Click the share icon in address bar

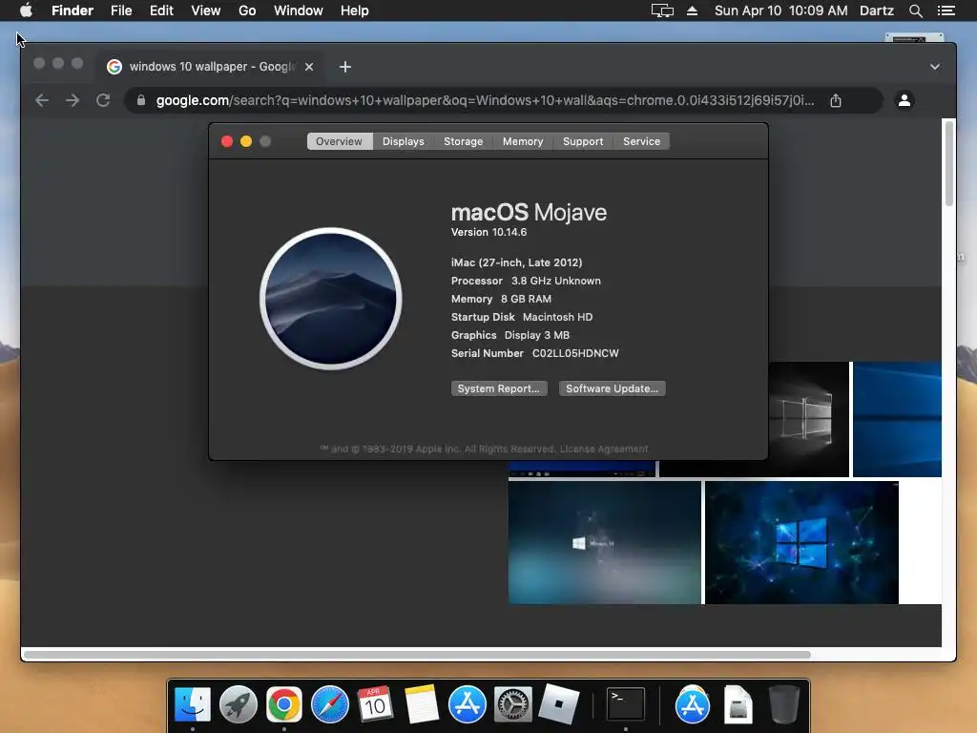point(836,100)
